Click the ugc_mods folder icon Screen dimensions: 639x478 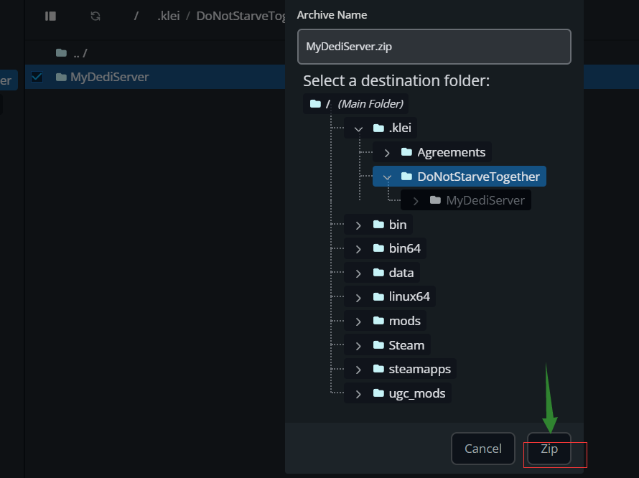point(378,393)
